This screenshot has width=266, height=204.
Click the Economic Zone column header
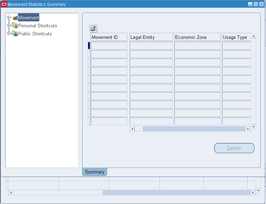(198, 37)
